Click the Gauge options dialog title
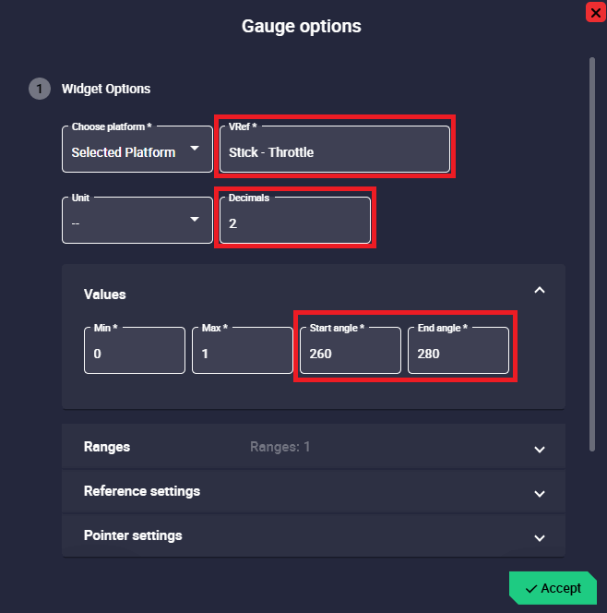The width and height of the screenshot is (607, 613). click(x=302, y=26)
